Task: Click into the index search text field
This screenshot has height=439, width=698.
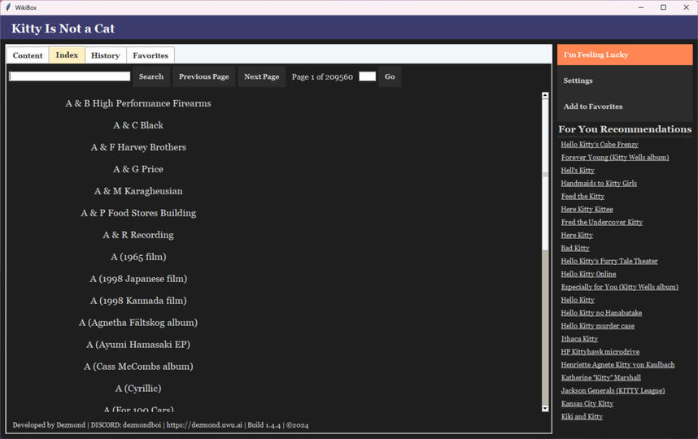Action: pos(69,77)
